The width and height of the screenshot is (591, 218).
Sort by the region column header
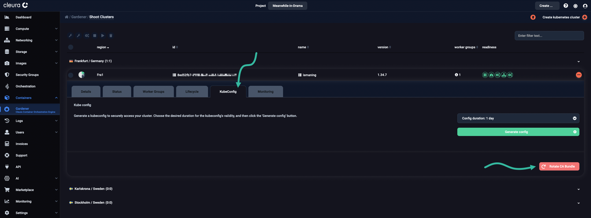click(x=103, y=47)
